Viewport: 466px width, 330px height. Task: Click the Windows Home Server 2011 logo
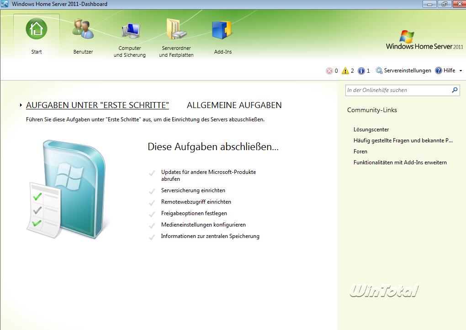(x=424, y=40)
